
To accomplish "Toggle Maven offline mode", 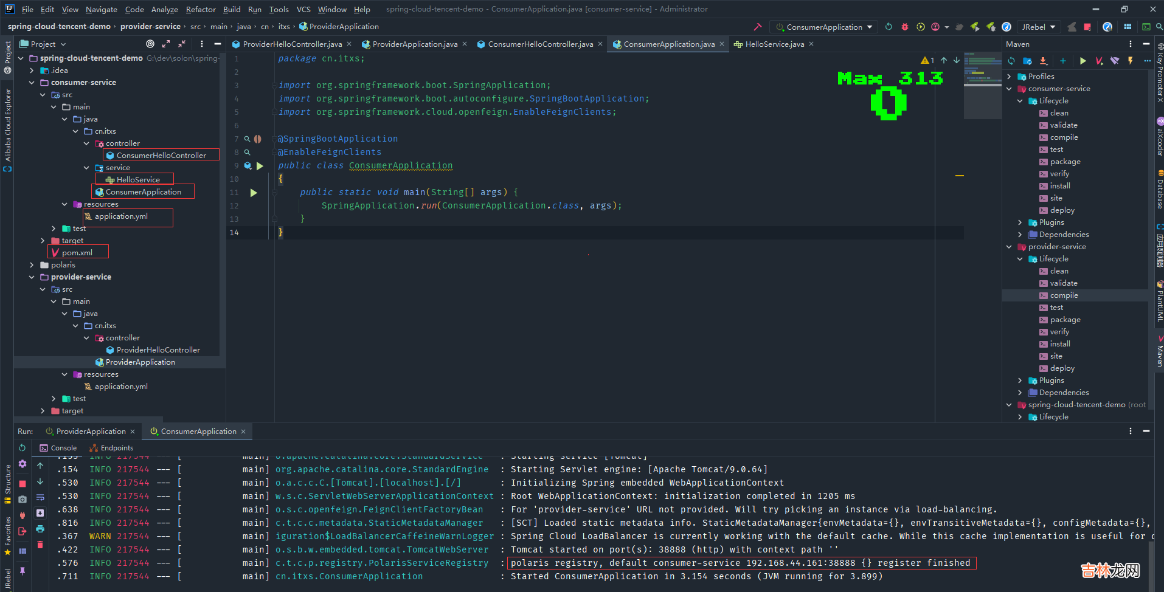I will [x=1115, y=61].
